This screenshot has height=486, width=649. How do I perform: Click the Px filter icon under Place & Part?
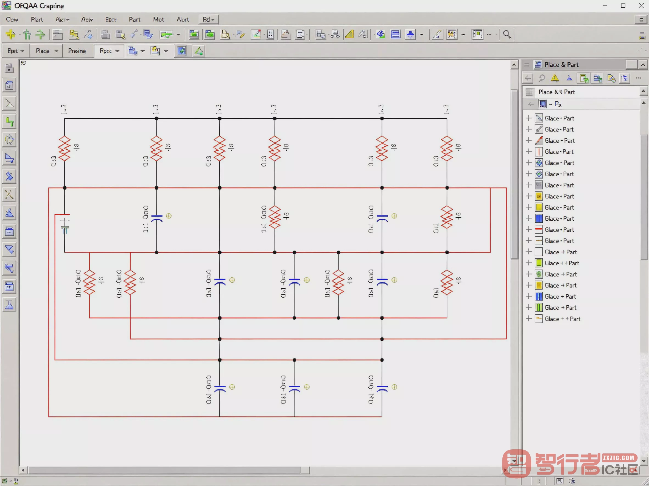[x=558, y=104]
